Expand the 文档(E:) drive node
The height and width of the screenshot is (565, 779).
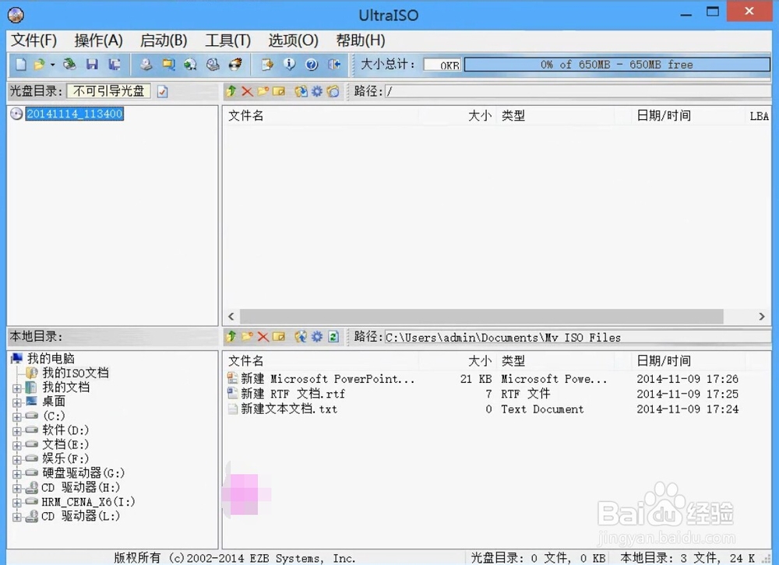[x=17, y=446]
